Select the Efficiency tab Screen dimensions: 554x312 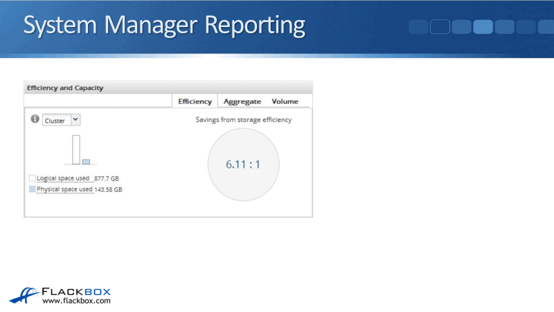tap(195, 101)
